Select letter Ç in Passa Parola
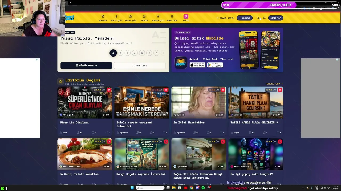Viewport: 341px width, 191px height. 135,53
